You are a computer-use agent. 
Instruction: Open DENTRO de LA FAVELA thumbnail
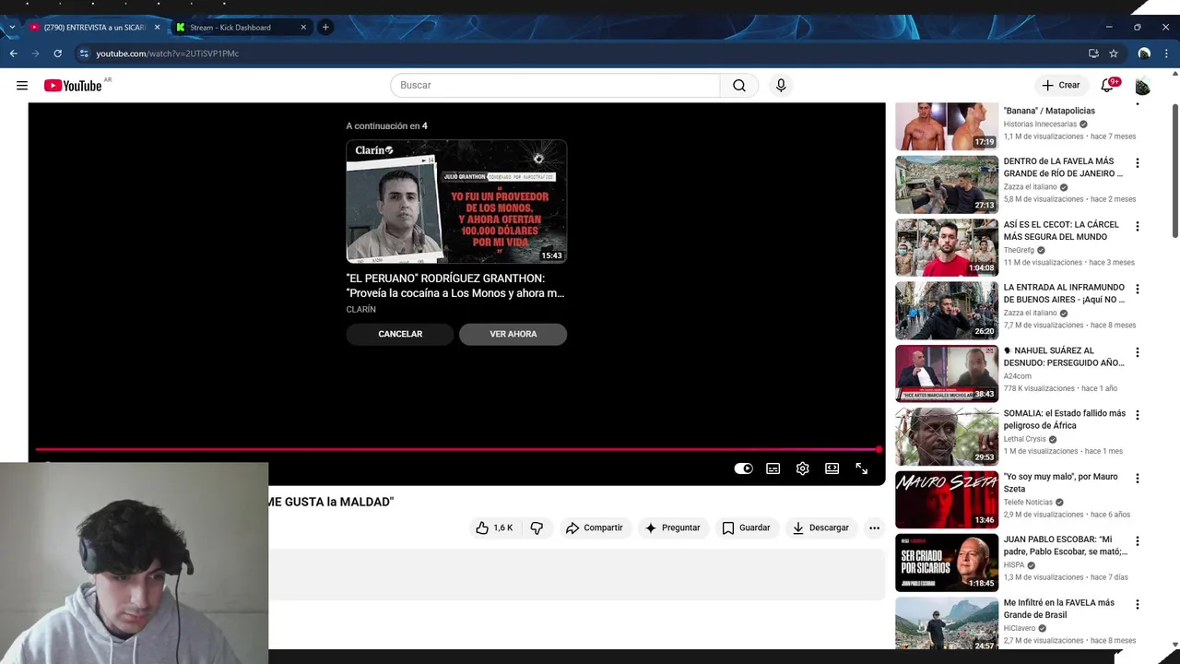click(947, 184)
